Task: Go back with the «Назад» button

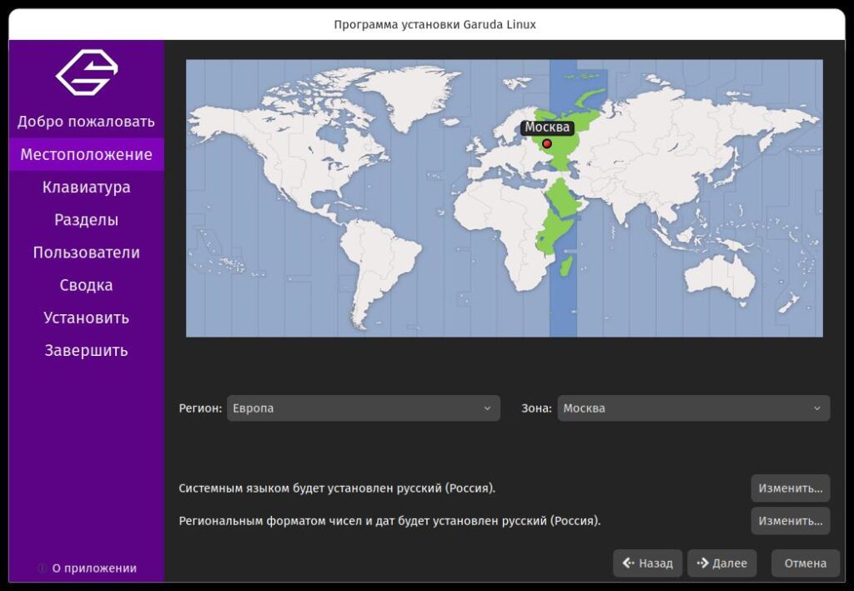Action: [647, 563]
